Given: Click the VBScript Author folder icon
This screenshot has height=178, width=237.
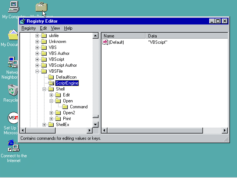Looking at the screenshot, I should click(44, 65).
